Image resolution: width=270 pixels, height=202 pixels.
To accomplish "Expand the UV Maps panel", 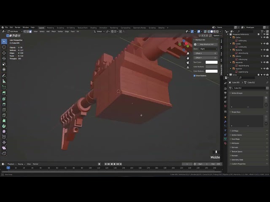I will pos(235,131).
